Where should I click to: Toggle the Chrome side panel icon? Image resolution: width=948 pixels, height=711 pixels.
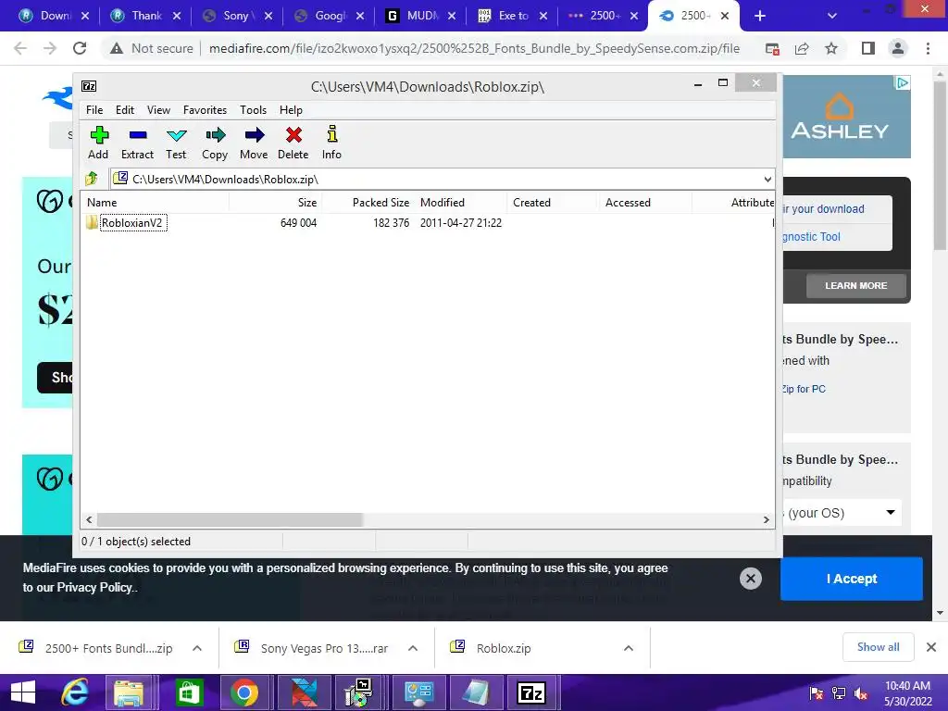868,48
